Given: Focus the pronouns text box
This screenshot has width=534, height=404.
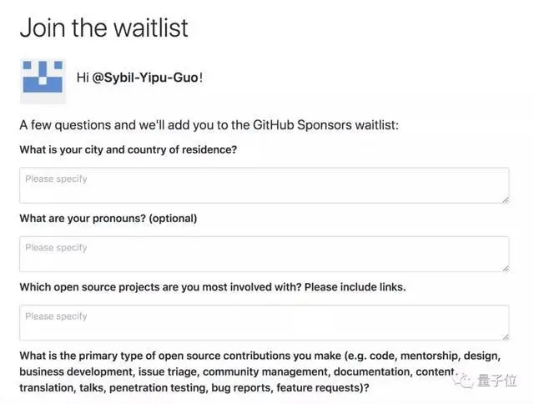Looking at the screenshot, I should pyautogui.click(x=264, y=254).
